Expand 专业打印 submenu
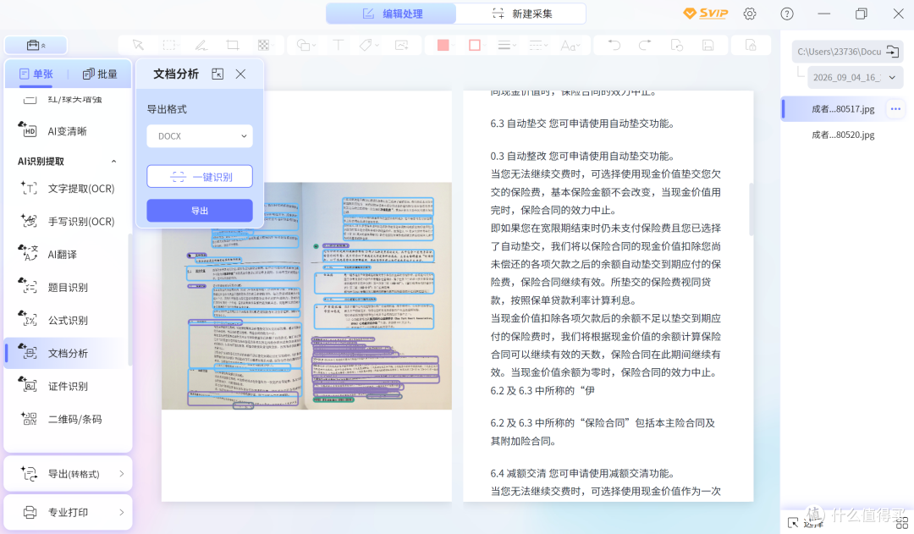 click(69, 513)
